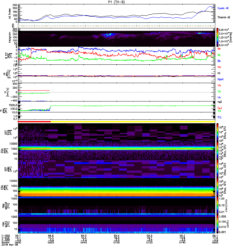Click the 0640 time tick label
The width and height of the screenshot is (233, 249).
(x=84, y=242)
